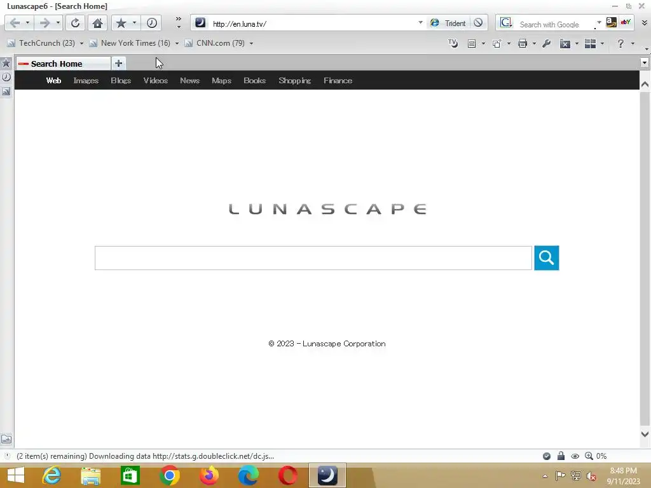
Task: Launch Firefox from the taskbar
Action: tap(209, 475)
